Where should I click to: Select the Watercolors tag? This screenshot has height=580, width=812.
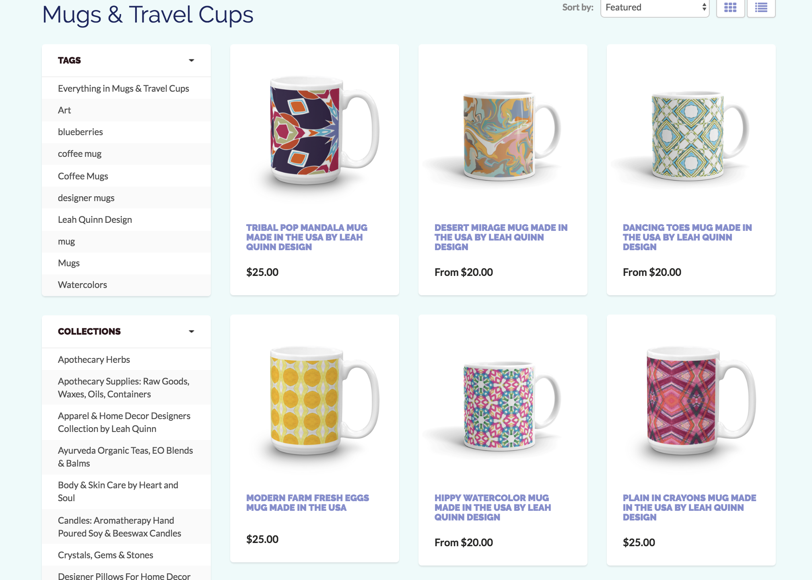(82, 285)
